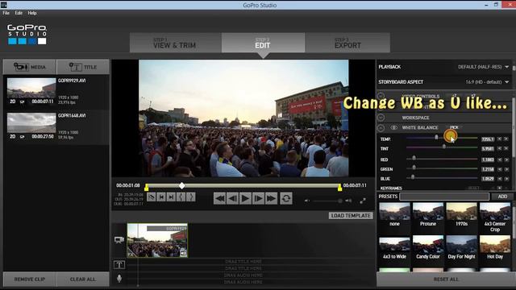Adjust the TEMP slider handle
The height and width of the screenshot is (290, 516).
coord(436,137)
